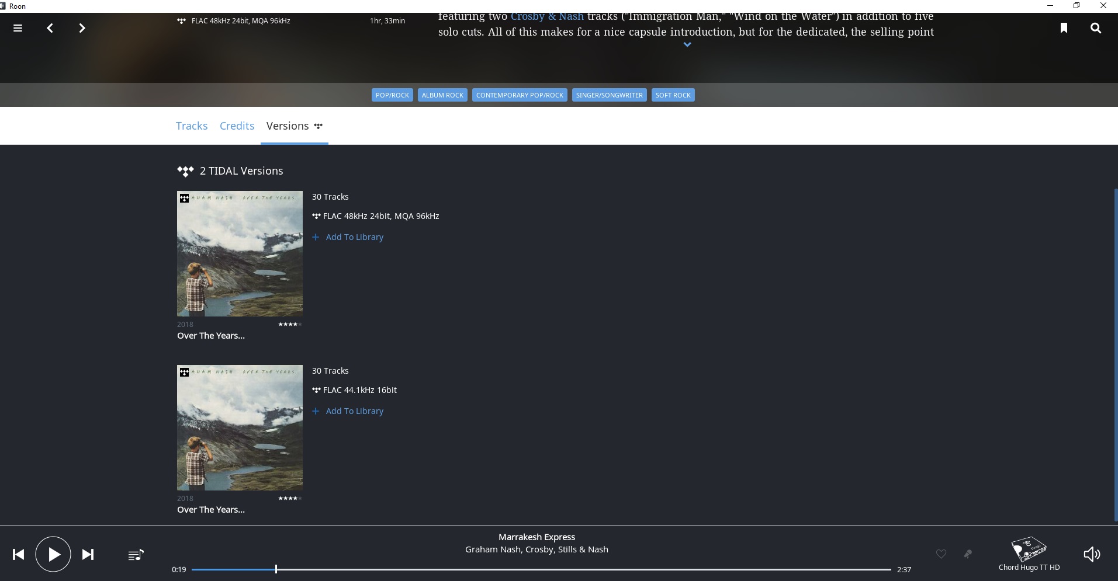Image resolution: width=1118 pixels, height=581 pixels.
Task: Open the second 'Over The Years...' album title
Action: point(211,510)
